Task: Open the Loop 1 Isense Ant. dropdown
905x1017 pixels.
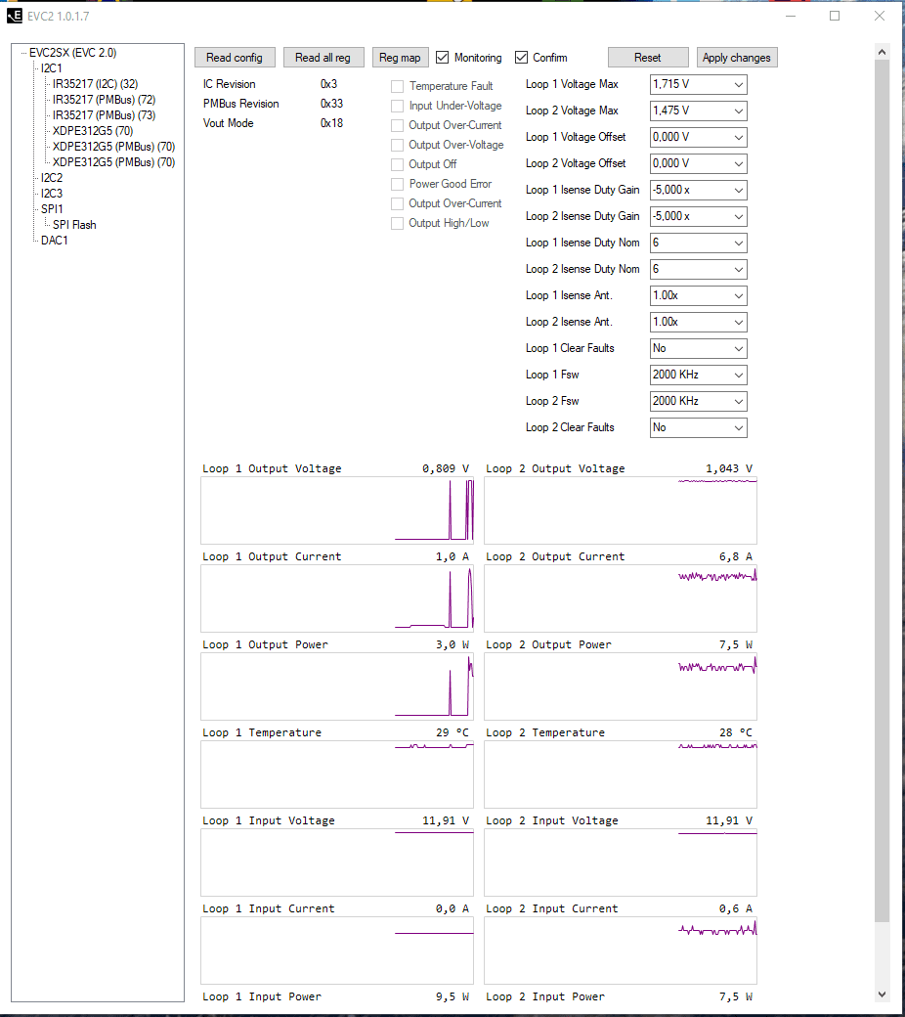Action: coord(698,295)
